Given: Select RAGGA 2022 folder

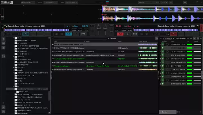Looking at the screenshot, I should point(22,92).
